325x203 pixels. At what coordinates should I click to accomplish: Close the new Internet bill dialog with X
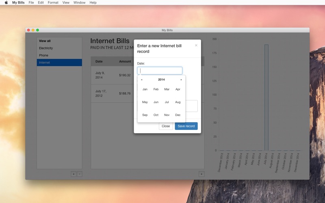coord(196,45)
